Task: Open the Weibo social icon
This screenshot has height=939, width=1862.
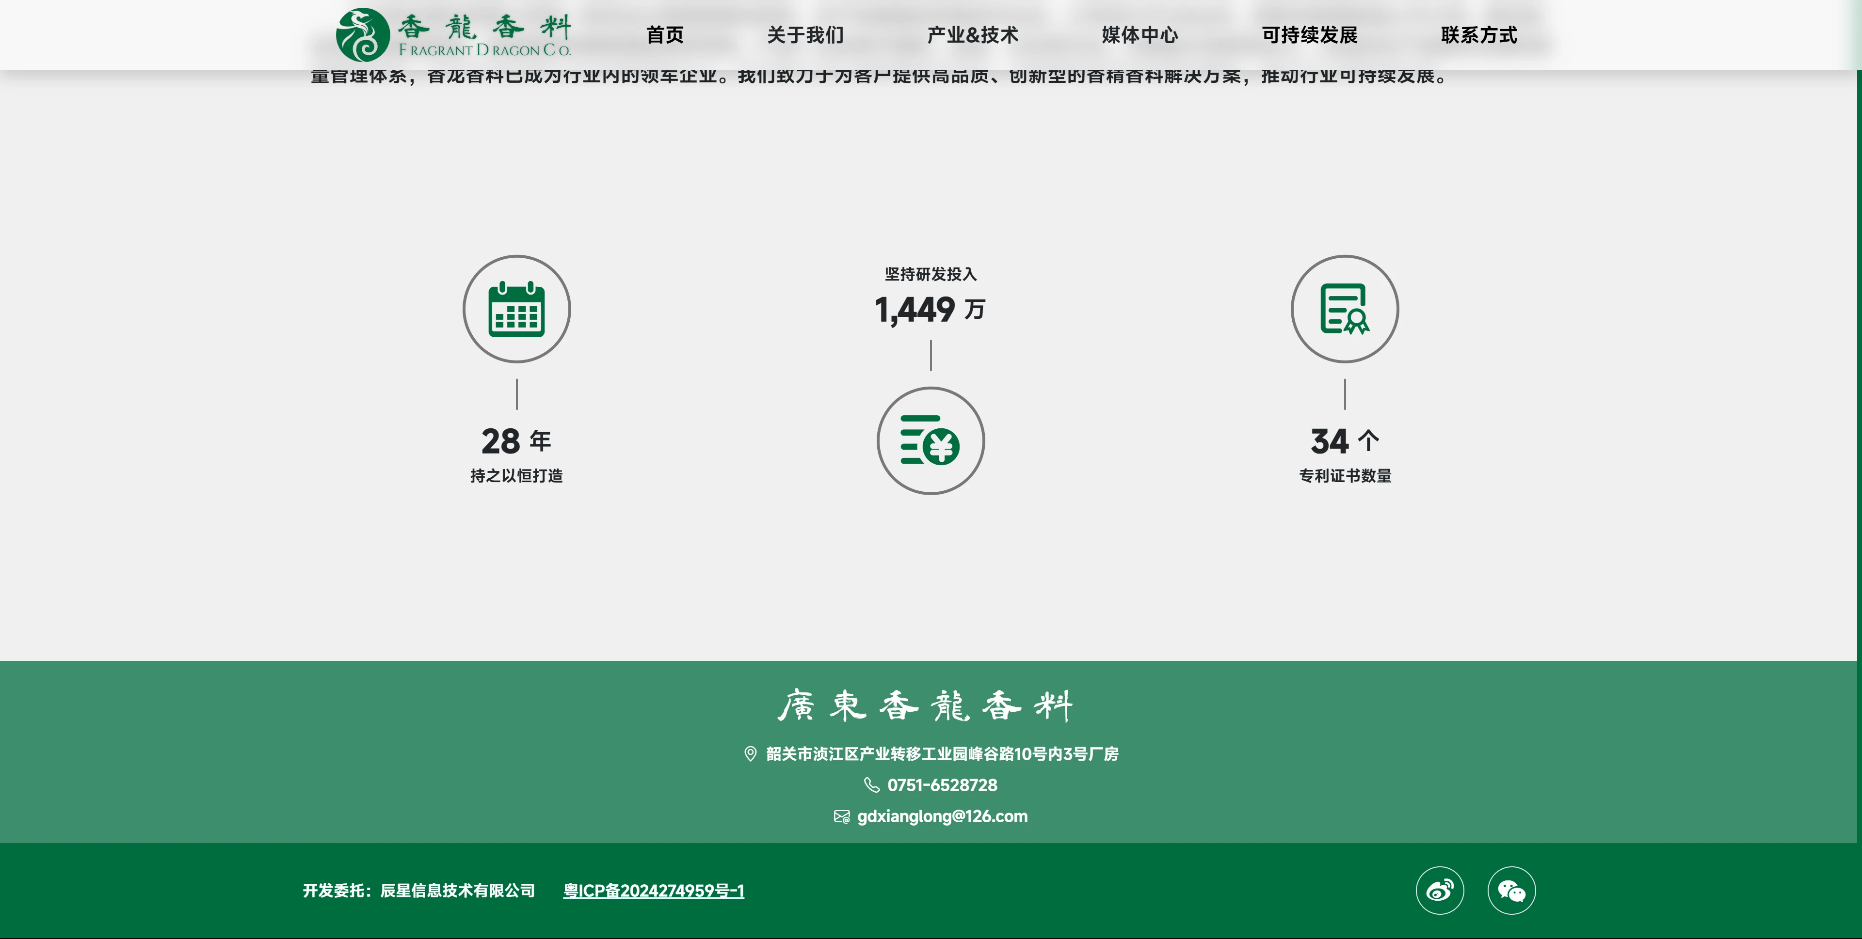Action: [x=1439, y=891]
